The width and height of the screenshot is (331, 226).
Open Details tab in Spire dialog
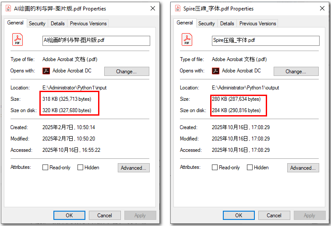pyautogui.click(x=227, y=24)
